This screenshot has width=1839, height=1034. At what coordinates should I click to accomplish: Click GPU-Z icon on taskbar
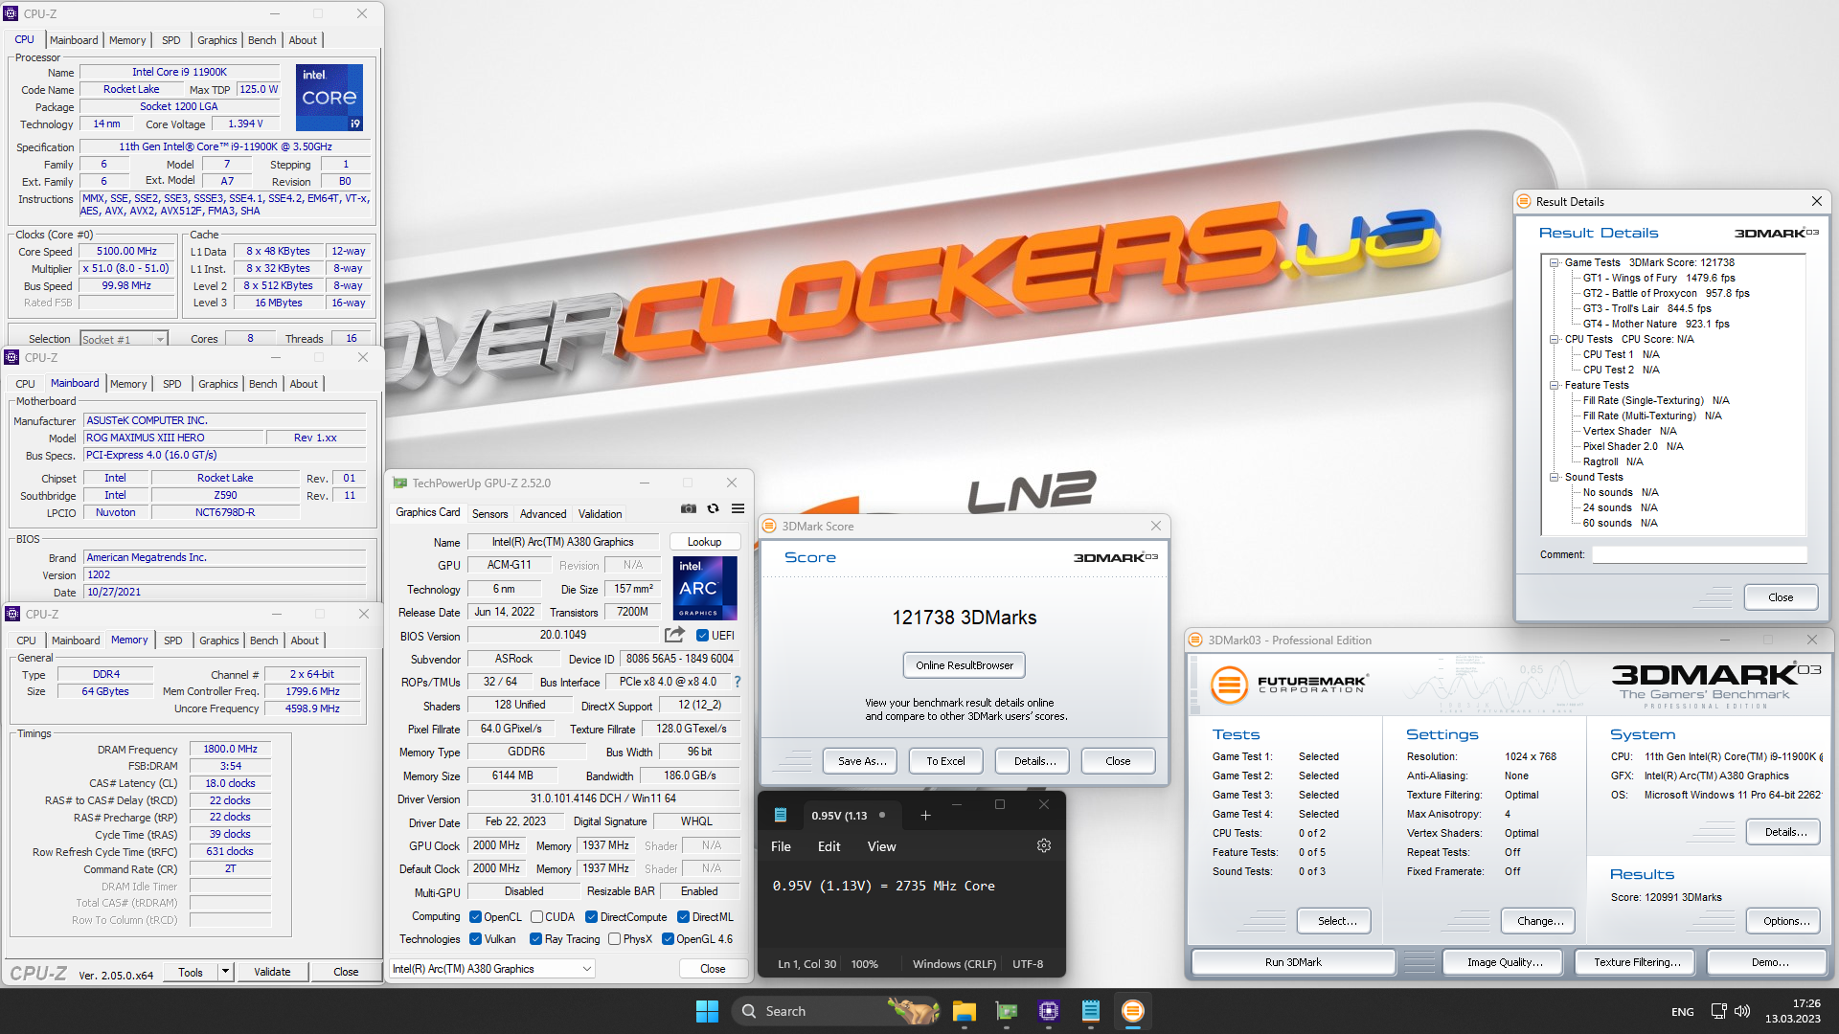1006,1011
